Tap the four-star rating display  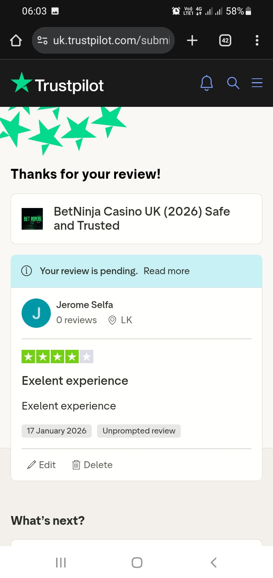pyautogui.click(x=57, y=357)
